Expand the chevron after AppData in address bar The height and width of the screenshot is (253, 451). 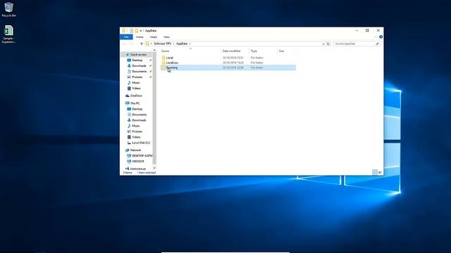click(x=190, y=44)
